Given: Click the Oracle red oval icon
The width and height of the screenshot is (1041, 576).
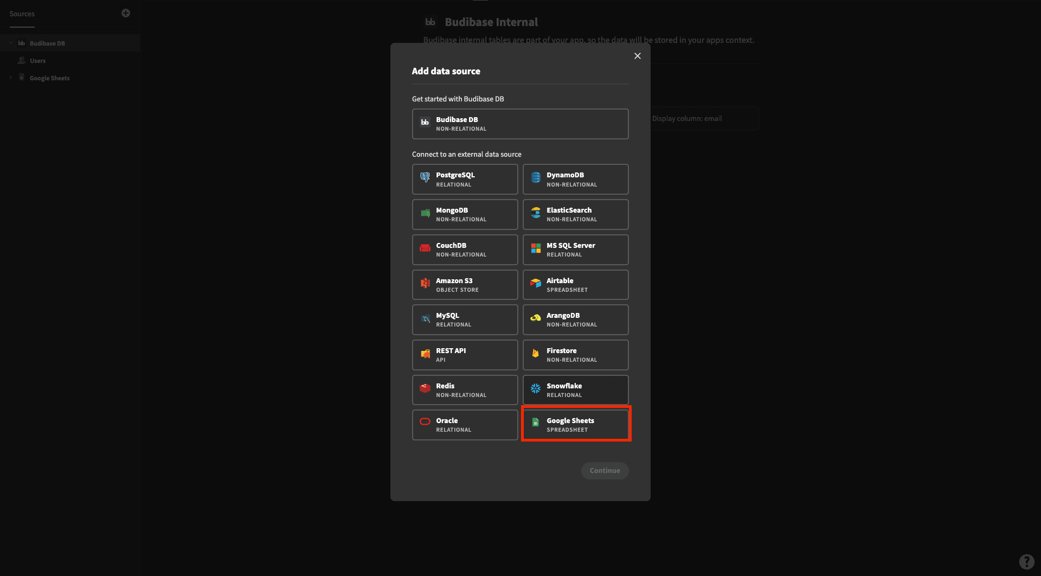Looking at the screenshot, I should tap(425, 421).
